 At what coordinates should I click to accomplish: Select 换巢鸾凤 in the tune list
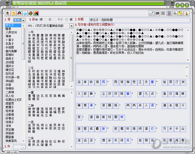(x=11, y=141)
